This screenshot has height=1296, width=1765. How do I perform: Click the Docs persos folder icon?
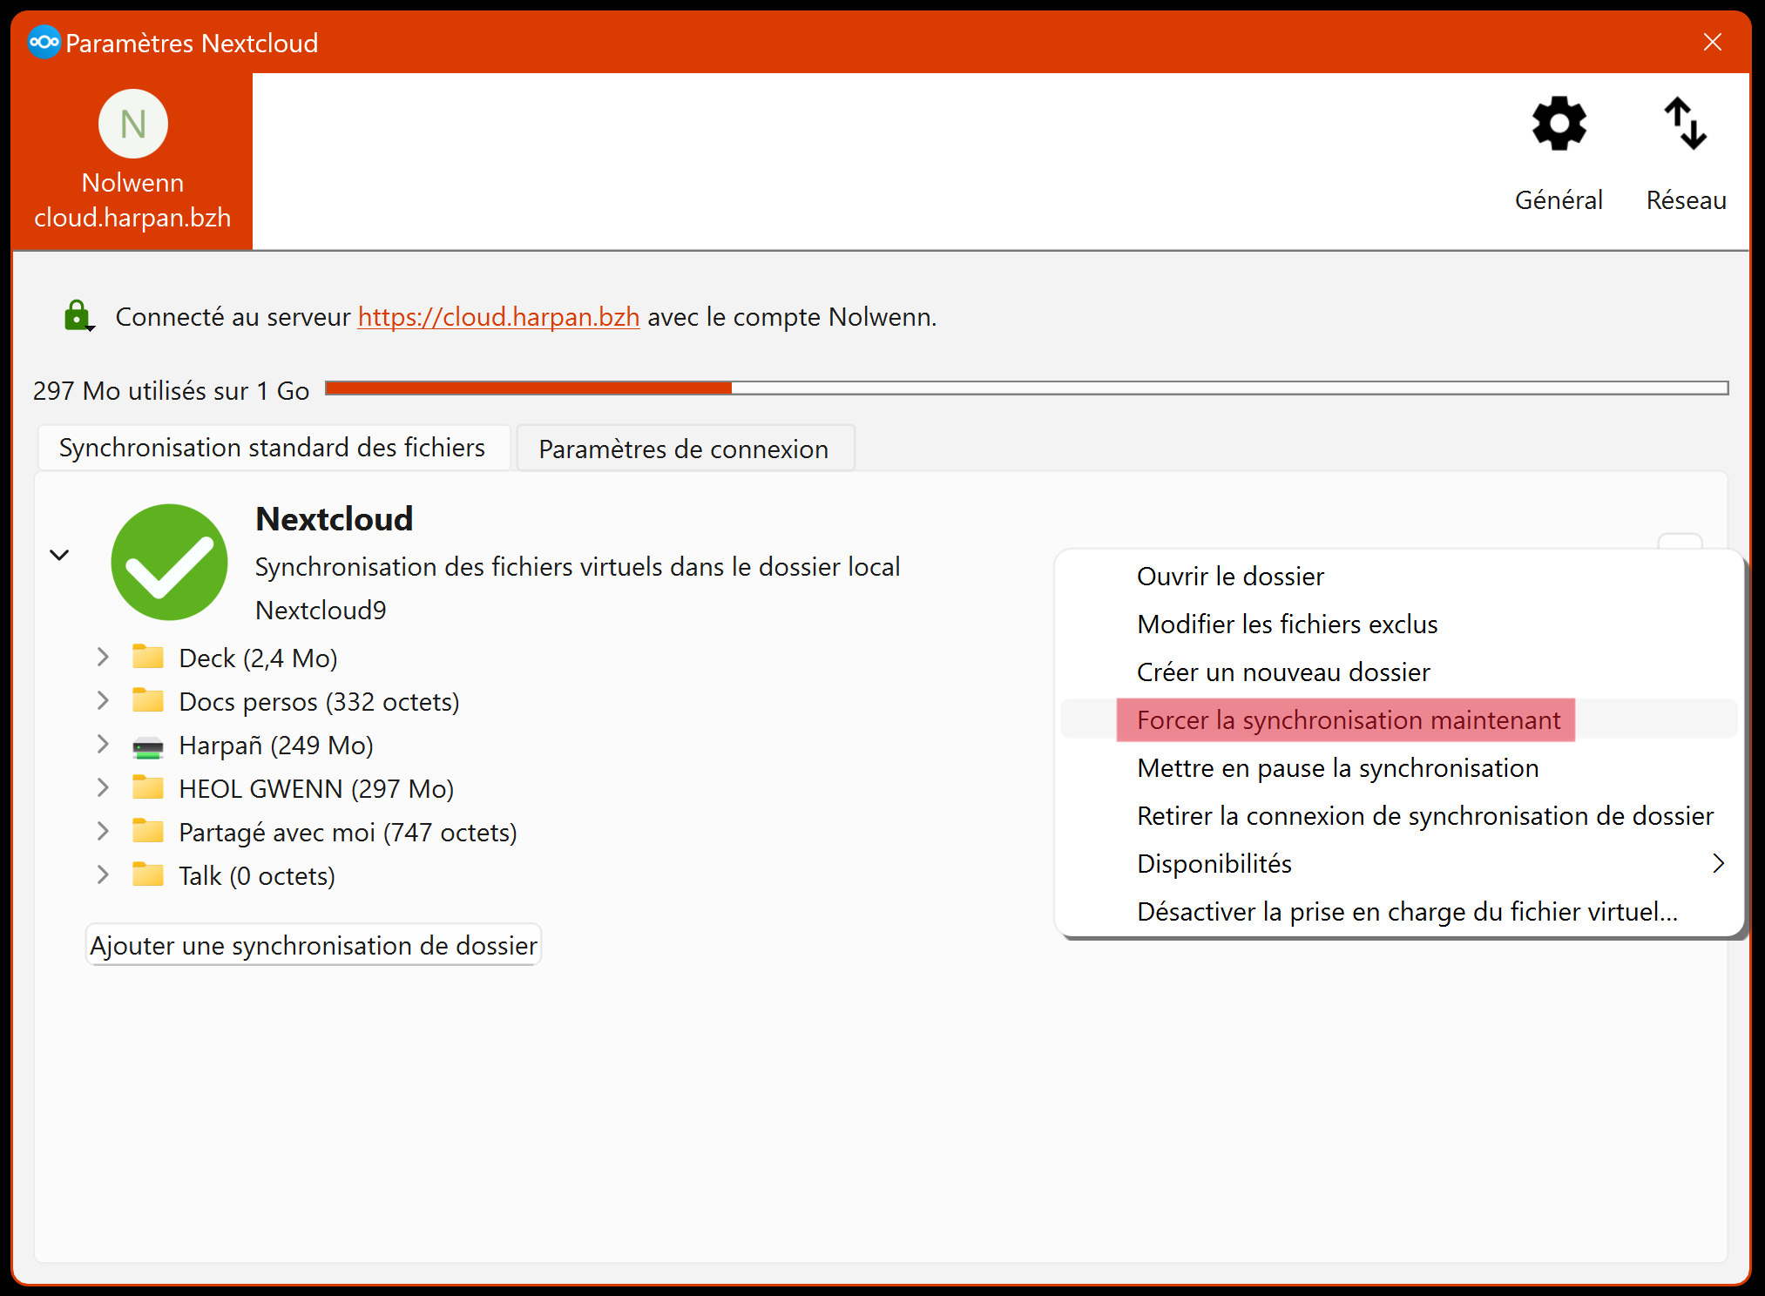pyautogui.click(x=147, y=700)
